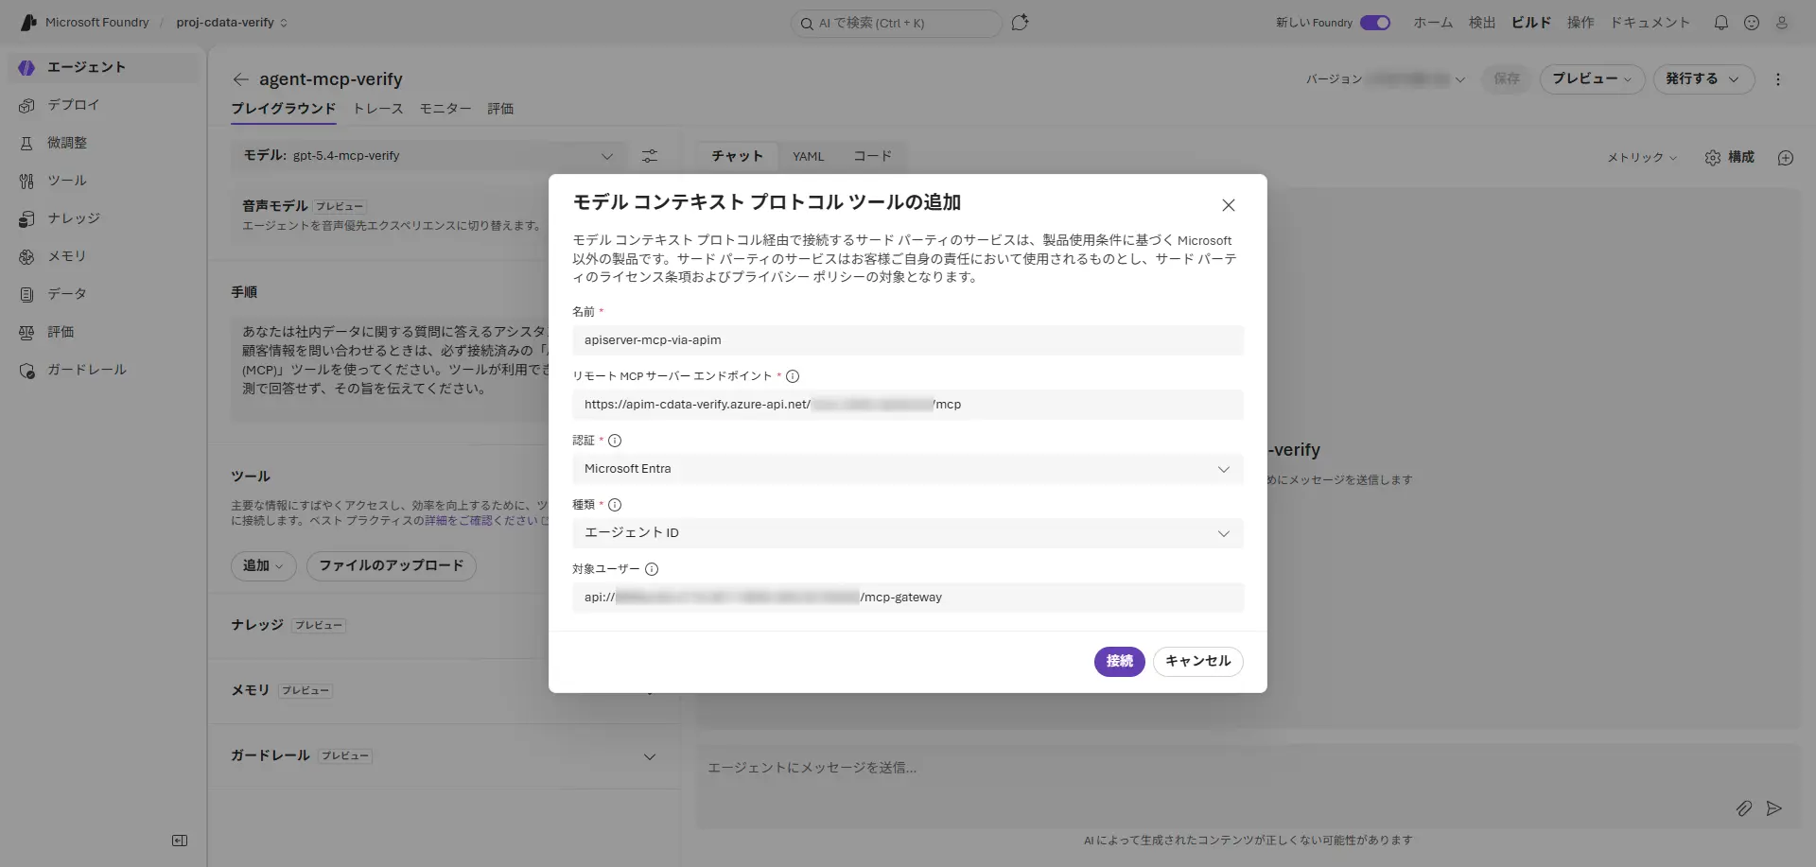Click the 構成 button
Screen dimensions: 1816x867
(x=1730, y=158)
